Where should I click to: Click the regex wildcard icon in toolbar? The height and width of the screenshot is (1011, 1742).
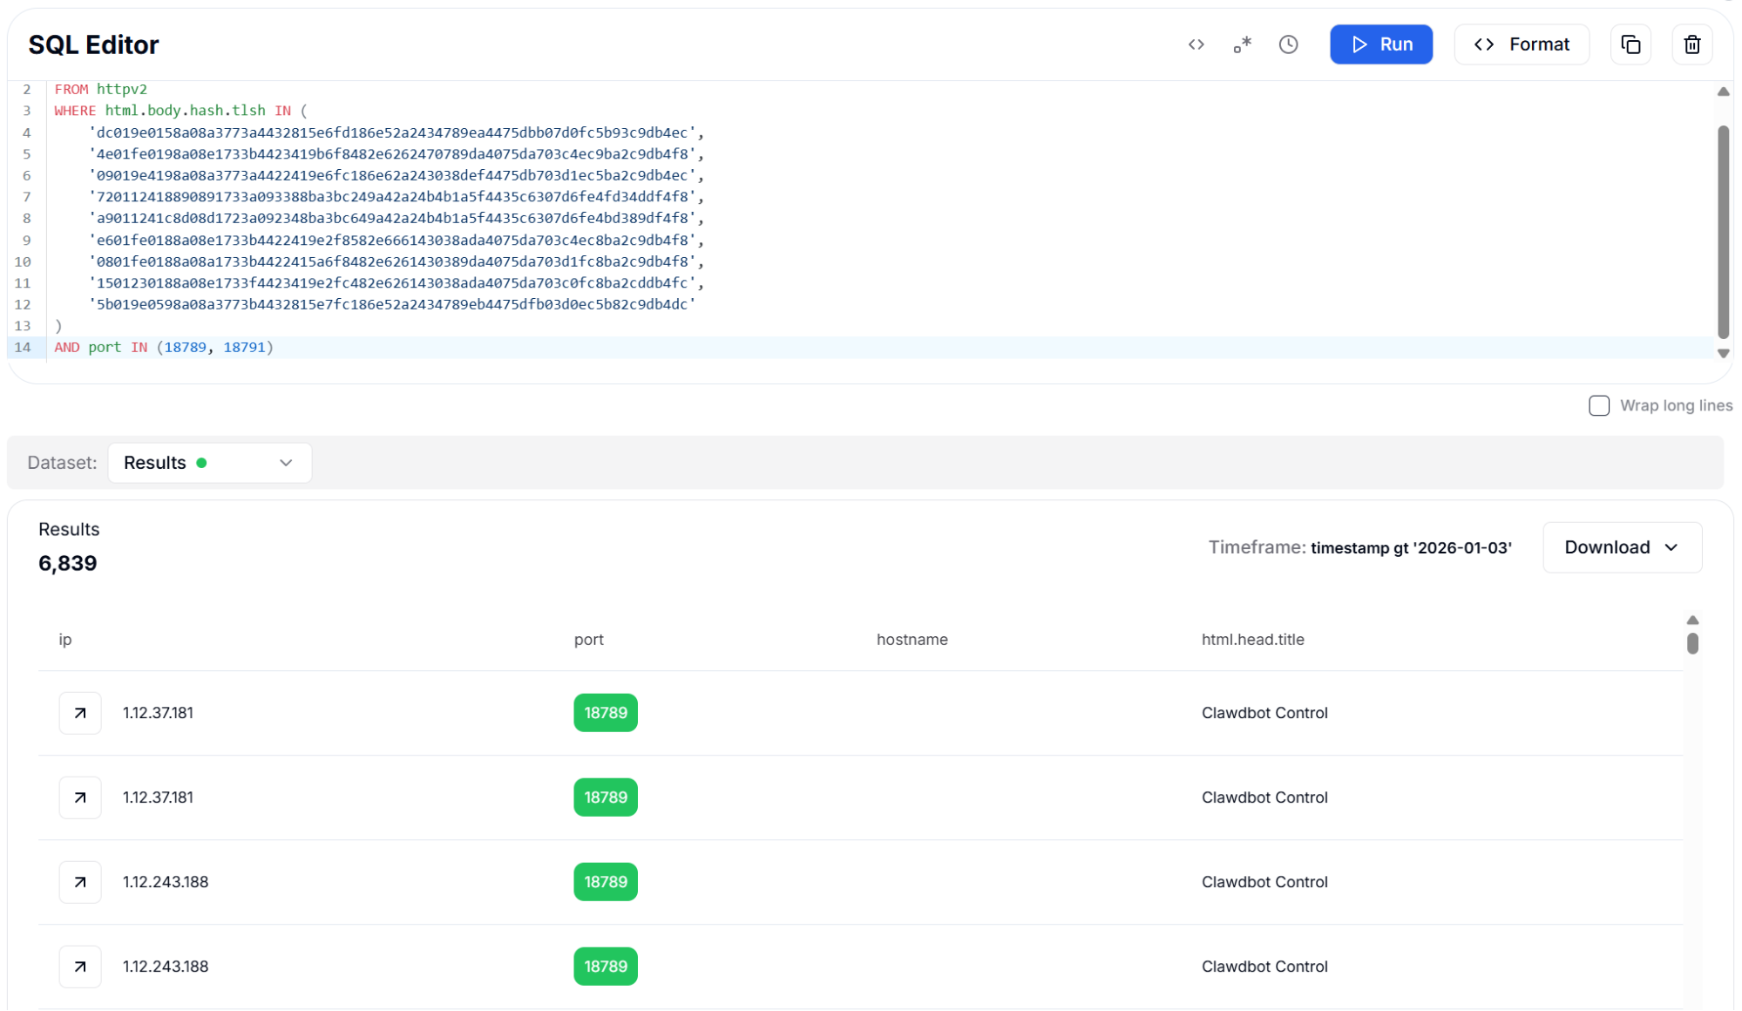[x=1242, y=44]
